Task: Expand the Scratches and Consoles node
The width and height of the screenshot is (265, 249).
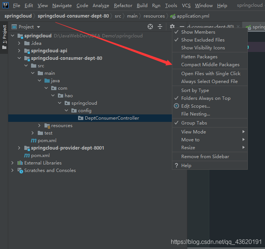Action: coord(12,170)
